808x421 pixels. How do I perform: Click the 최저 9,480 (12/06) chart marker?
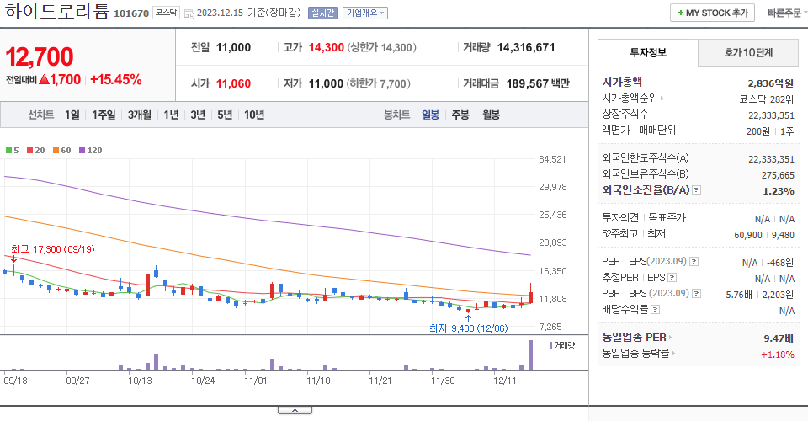pyautogui.click(x=469, y=328)
